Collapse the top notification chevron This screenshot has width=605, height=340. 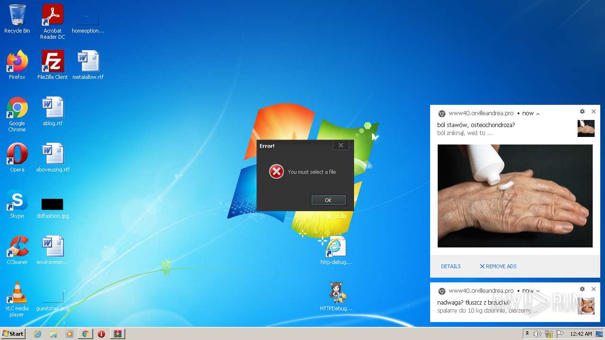click(538, 114)
